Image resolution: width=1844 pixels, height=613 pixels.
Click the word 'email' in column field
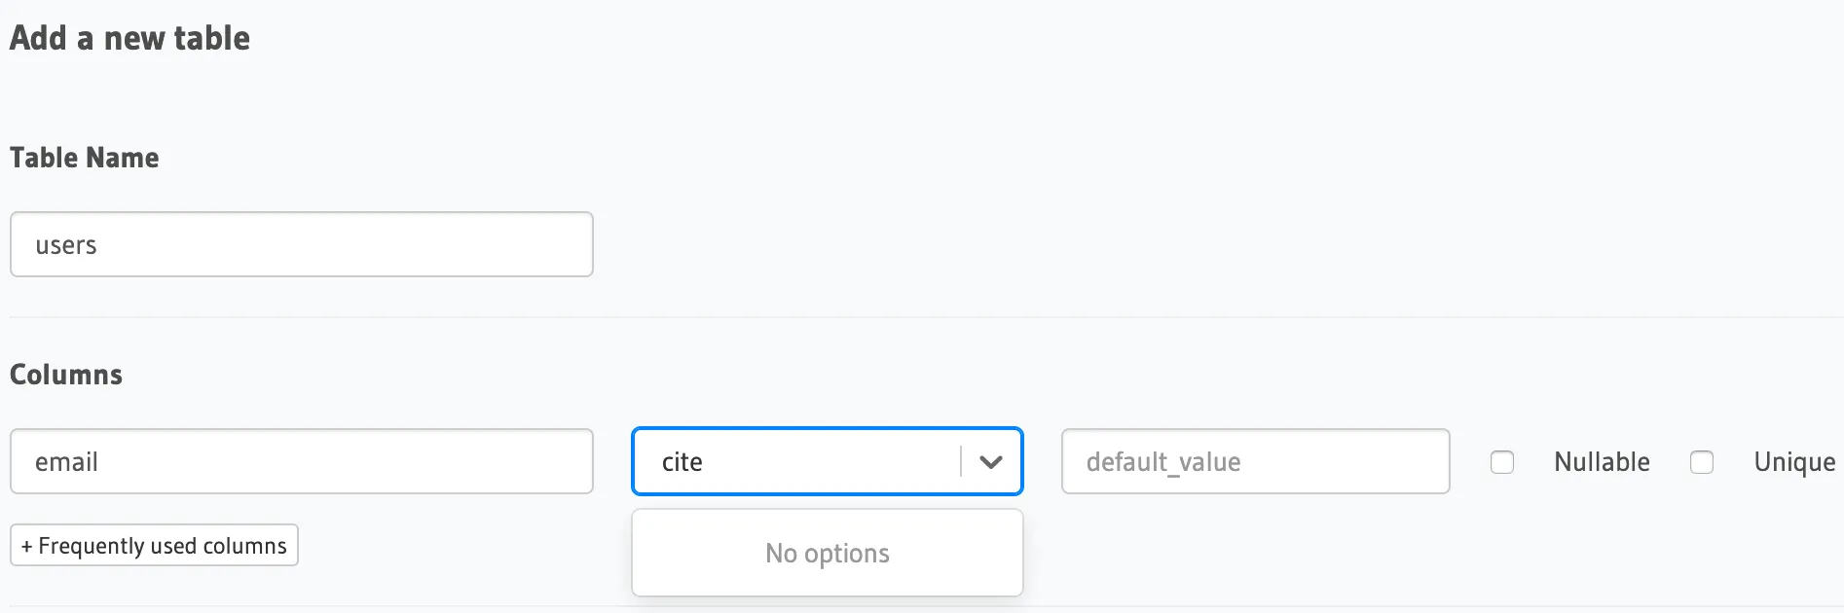coord(66,462)
